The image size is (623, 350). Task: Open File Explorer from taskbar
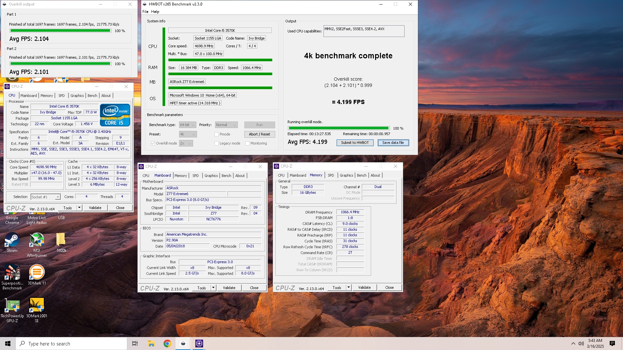(x=151, y=344)
